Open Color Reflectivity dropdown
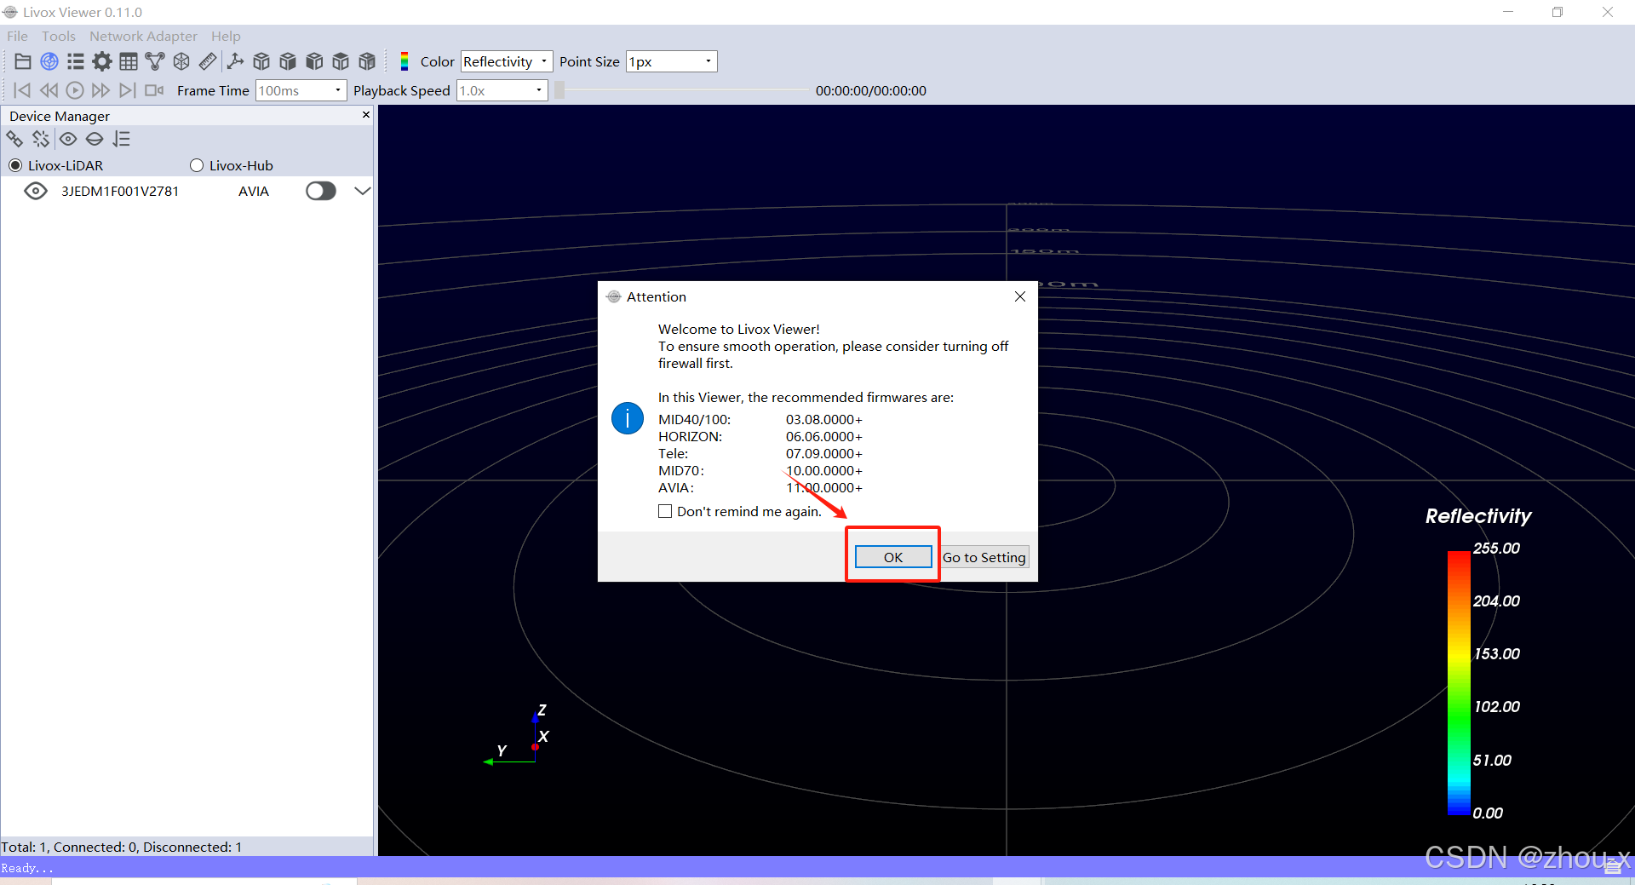This screenshot has height=885, width=1635. coord(507,61)
